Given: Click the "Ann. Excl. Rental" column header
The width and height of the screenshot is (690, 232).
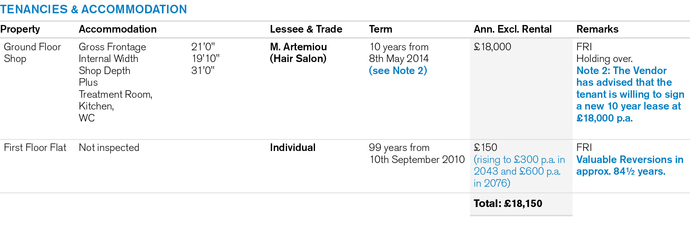Looking at the screenshot, I should [512, 29].
